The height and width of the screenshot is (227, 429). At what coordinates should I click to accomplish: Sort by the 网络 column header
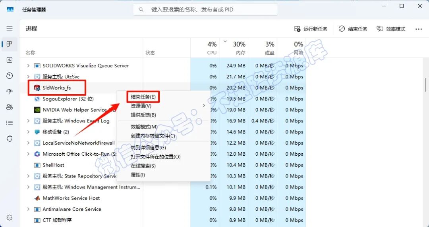[x=292, y=48]
